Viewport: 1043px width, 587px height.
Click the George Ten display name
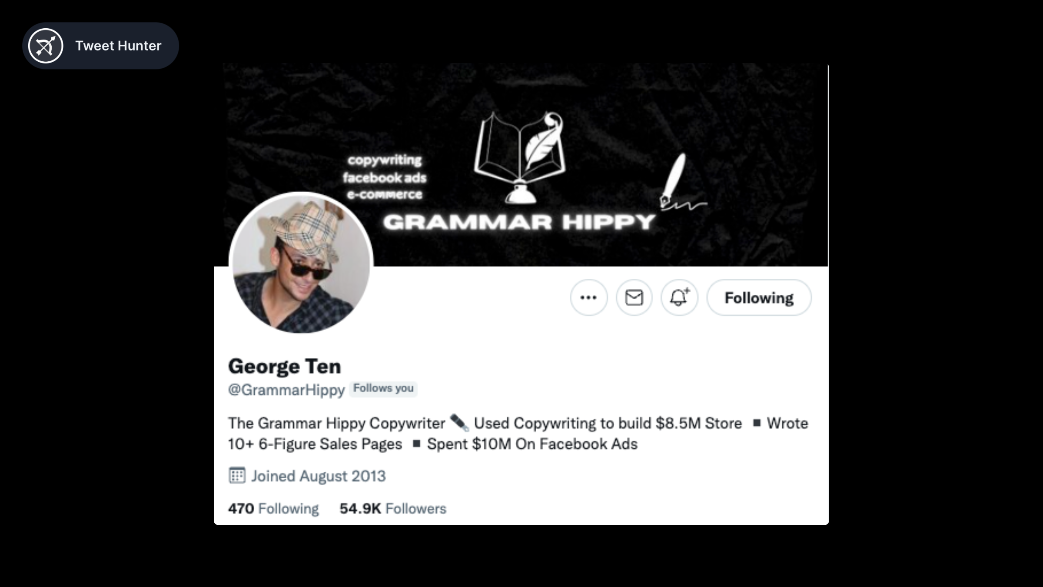(285, 366)
